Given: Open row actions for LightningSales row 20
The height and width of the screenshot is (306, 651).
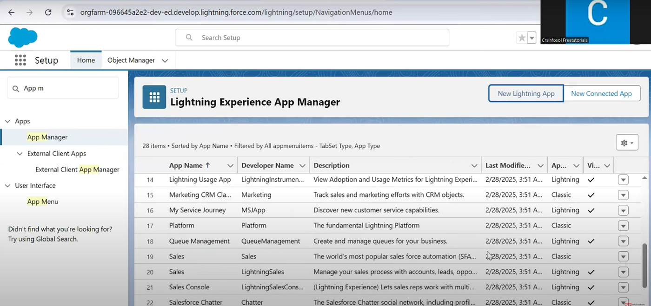Looking at the screenshot, I should tap(623, 272).
